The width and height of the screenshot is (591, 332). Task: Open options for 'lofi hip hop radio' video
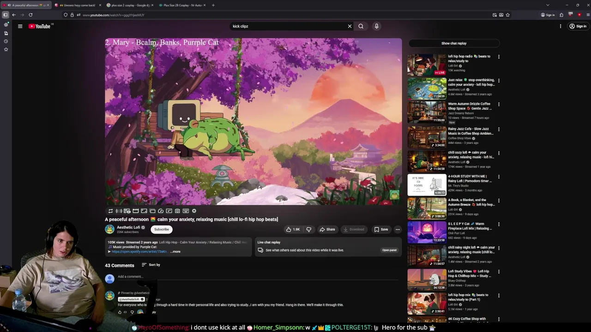coord(499,57)
